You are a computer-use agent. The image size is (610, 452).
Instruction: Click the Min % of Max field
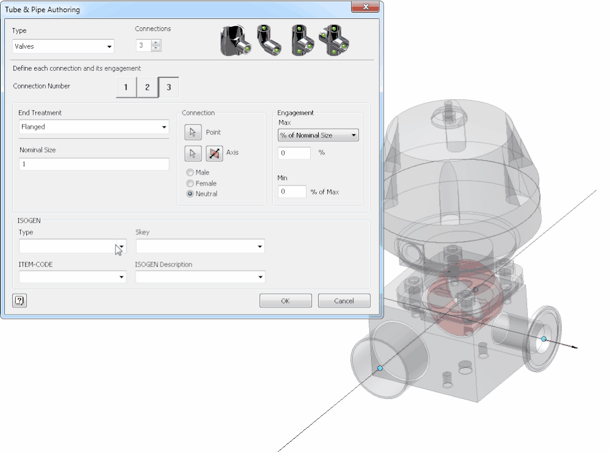(292, 192)
